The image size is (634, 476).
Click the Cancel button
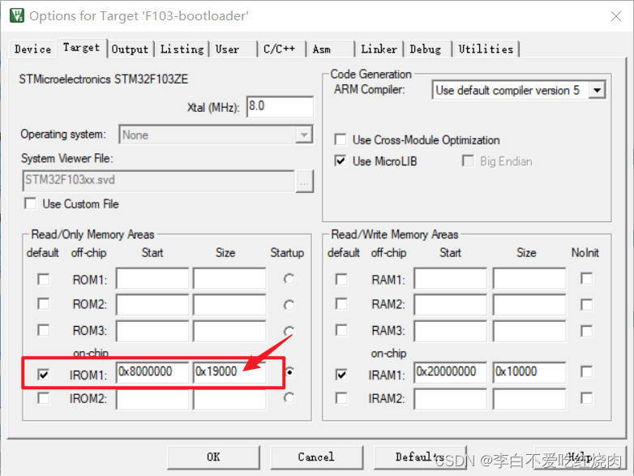316,457
